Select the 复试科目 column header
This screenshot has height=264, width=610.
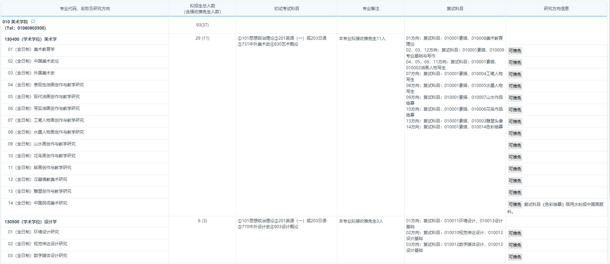point(455,9)
